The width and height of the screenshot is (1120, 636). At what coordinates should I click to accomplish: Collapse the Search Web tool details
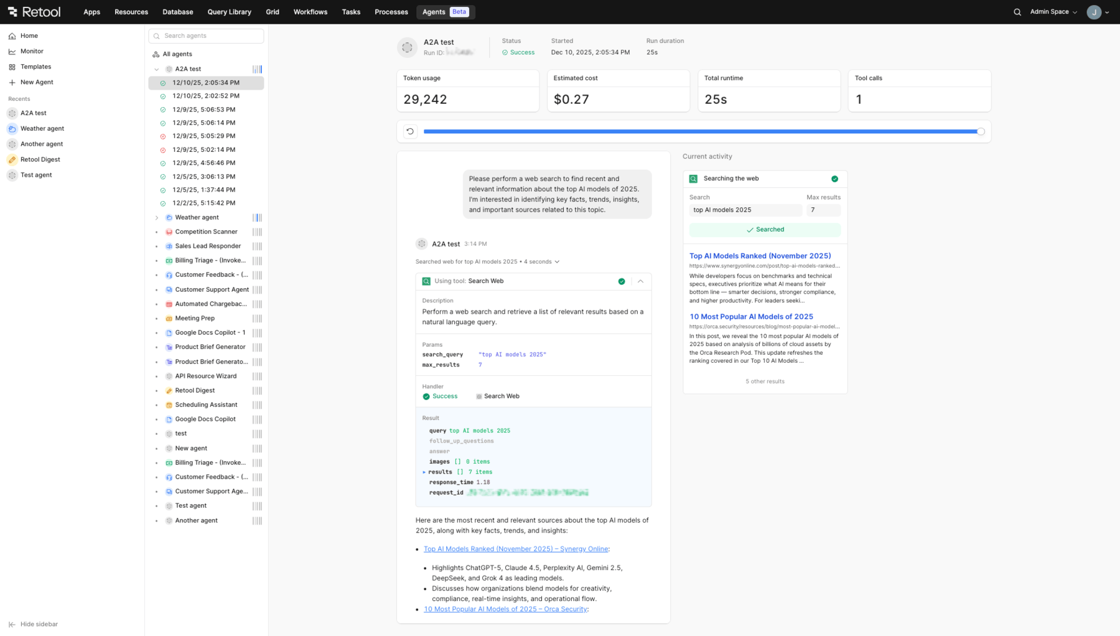tap(640, 281)
